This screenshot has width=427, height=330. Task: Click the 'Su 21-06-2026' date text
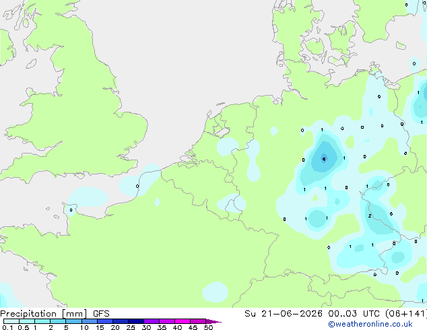click(284, 314)
